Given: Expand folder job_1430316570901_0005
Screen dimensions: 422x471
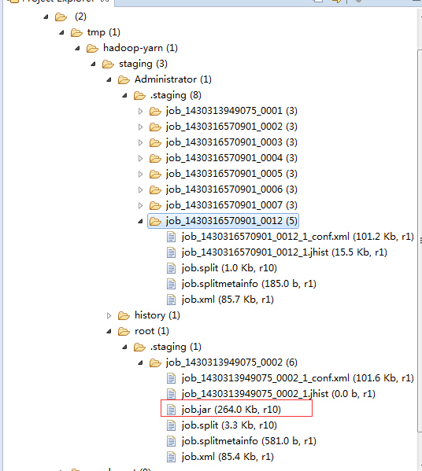Looking at the screenshot, I should 140,174.
